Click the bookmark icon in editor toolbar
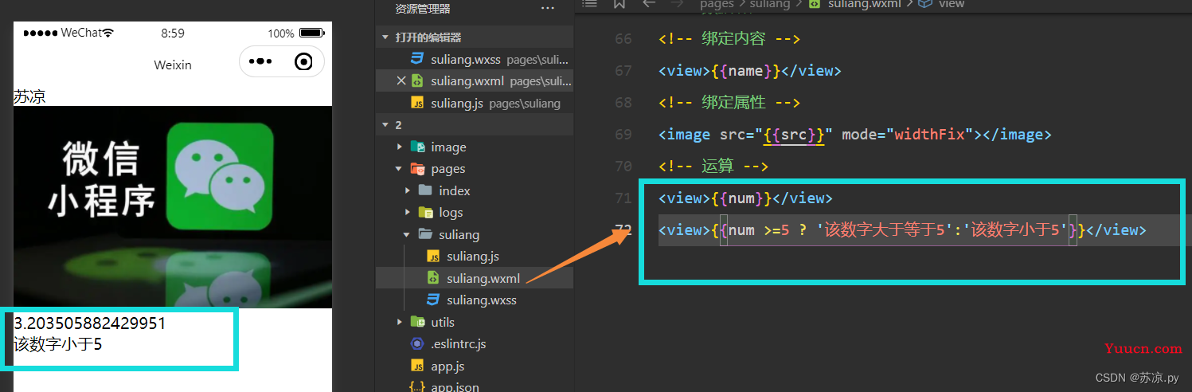Viewport: 1192px width, 392px height. [x=619, y=4]
